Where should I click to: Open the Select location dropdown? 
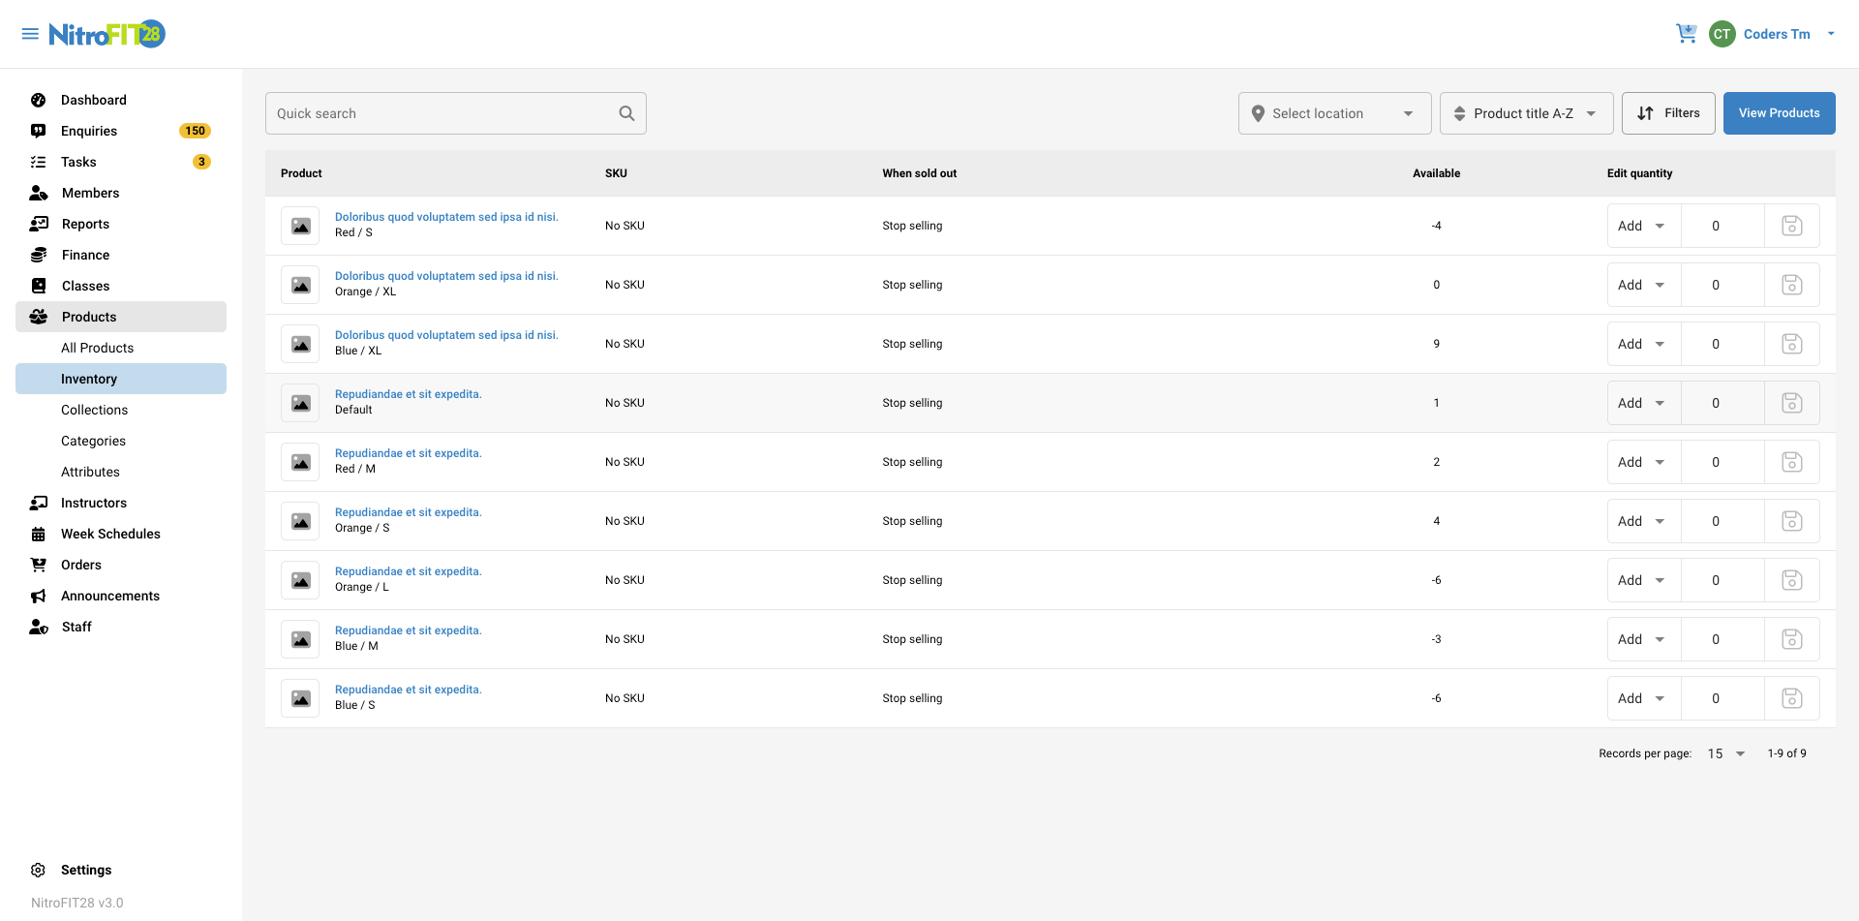point(1334,112)
